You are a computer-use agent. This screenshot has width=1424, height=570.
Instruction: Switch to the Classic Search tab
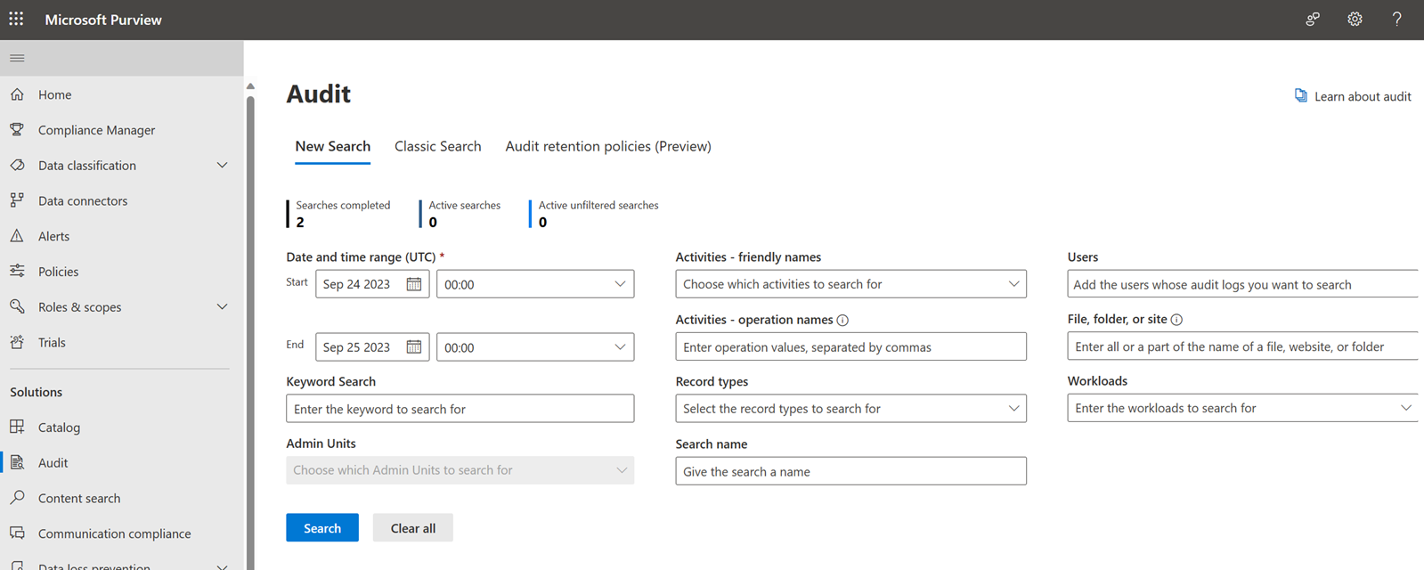point(437,146)
